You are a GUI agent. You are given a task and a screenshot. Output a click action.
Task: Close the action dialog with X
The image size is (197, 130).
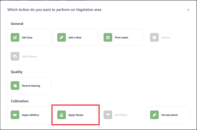coord(188,10)
